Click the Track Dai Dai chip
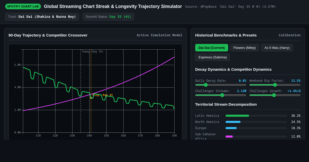The height and width of the screenshot is (162, 309). (x=42, y=17)
